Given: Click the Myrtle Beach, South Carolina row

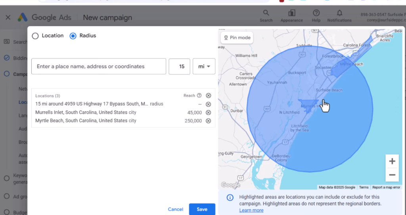Looking at the screenshot, I should click(x=123, y=121).
